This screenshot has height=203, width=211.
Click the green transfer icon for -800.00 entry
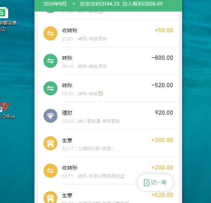pyautogui.click(x=50, y=61)
